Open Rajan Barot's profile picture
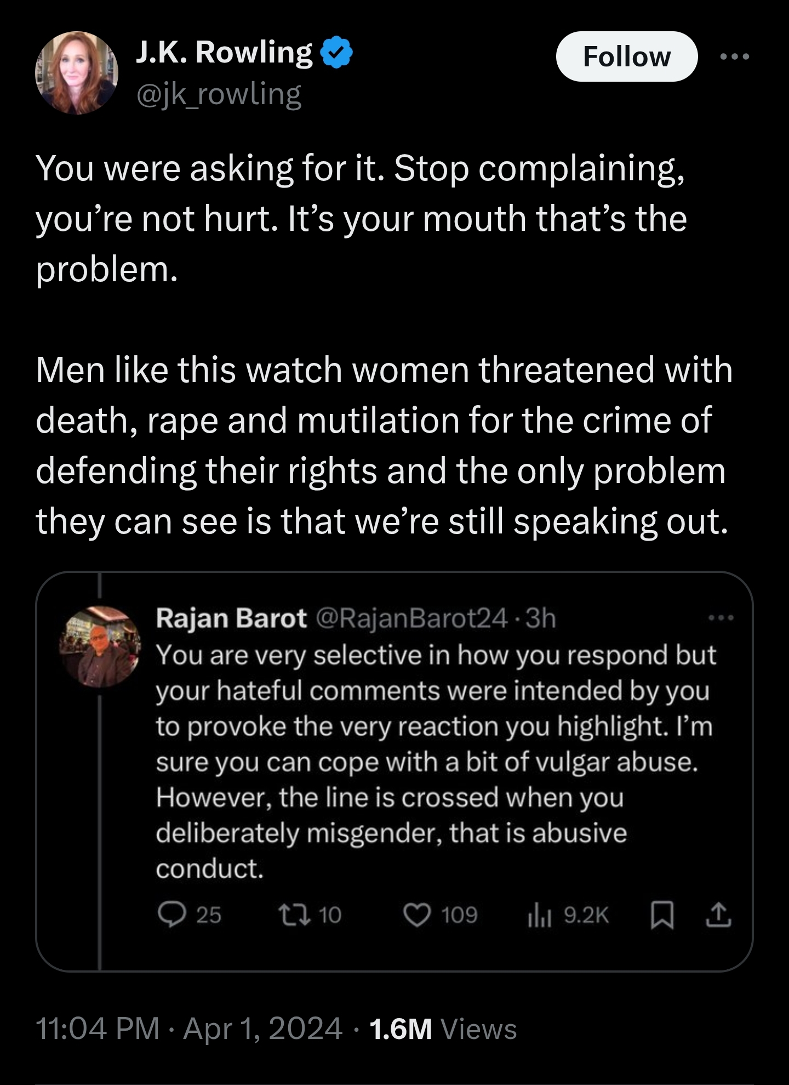Image resolution: width=789 pixels, height=1085 pixels. tap(100, 647)
